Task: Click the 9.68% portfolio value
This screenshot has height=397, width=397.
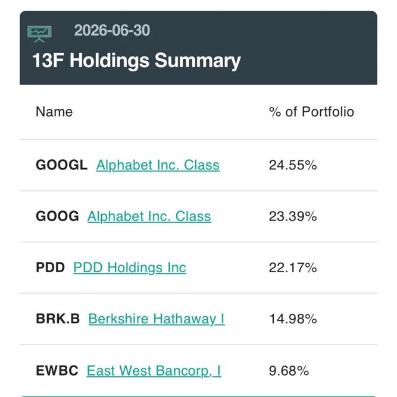Action: 289,371
